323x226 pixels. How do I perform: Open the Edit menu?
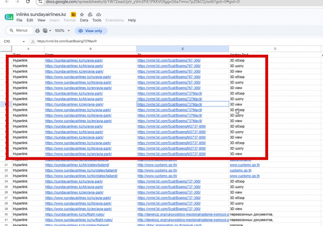[x=30, y=20]
